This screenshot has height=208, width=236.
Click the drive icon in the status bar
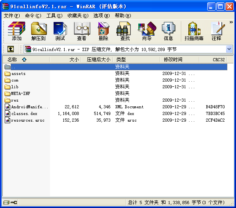pyautogui.click(x=6, y=203)
